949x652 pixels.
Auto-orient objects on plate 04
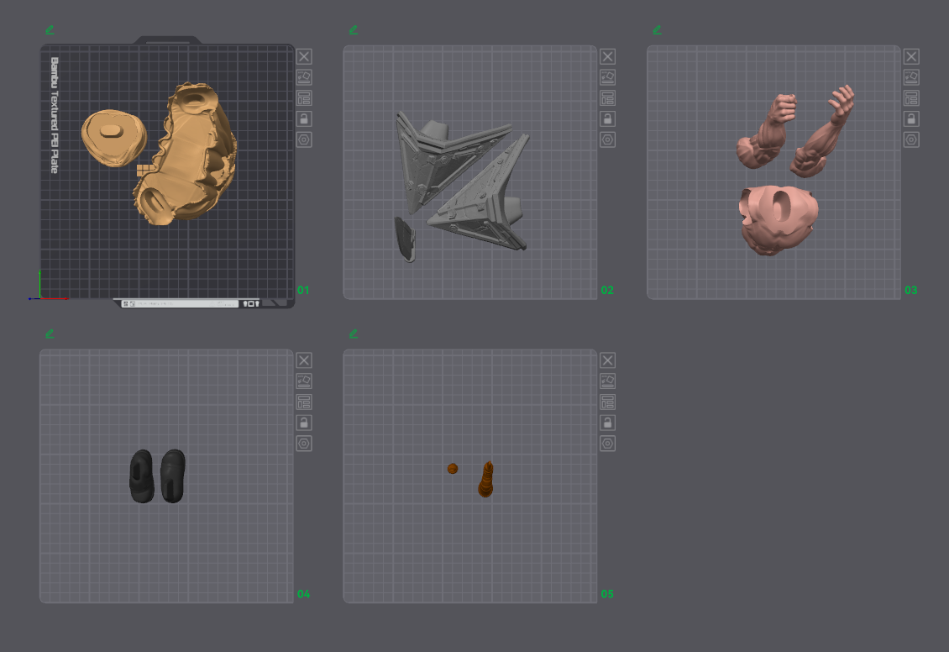pyautogui.click(x=304, y=381)
